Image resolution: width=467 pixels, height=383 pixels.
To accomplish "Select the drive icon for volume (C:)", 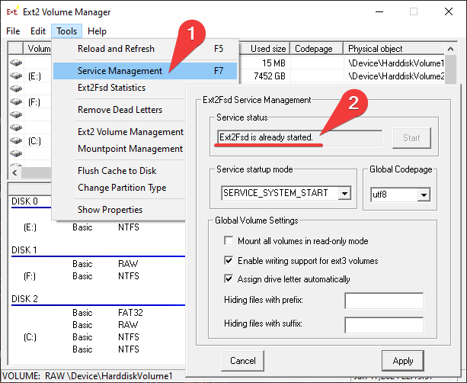I will pos(17,140).
